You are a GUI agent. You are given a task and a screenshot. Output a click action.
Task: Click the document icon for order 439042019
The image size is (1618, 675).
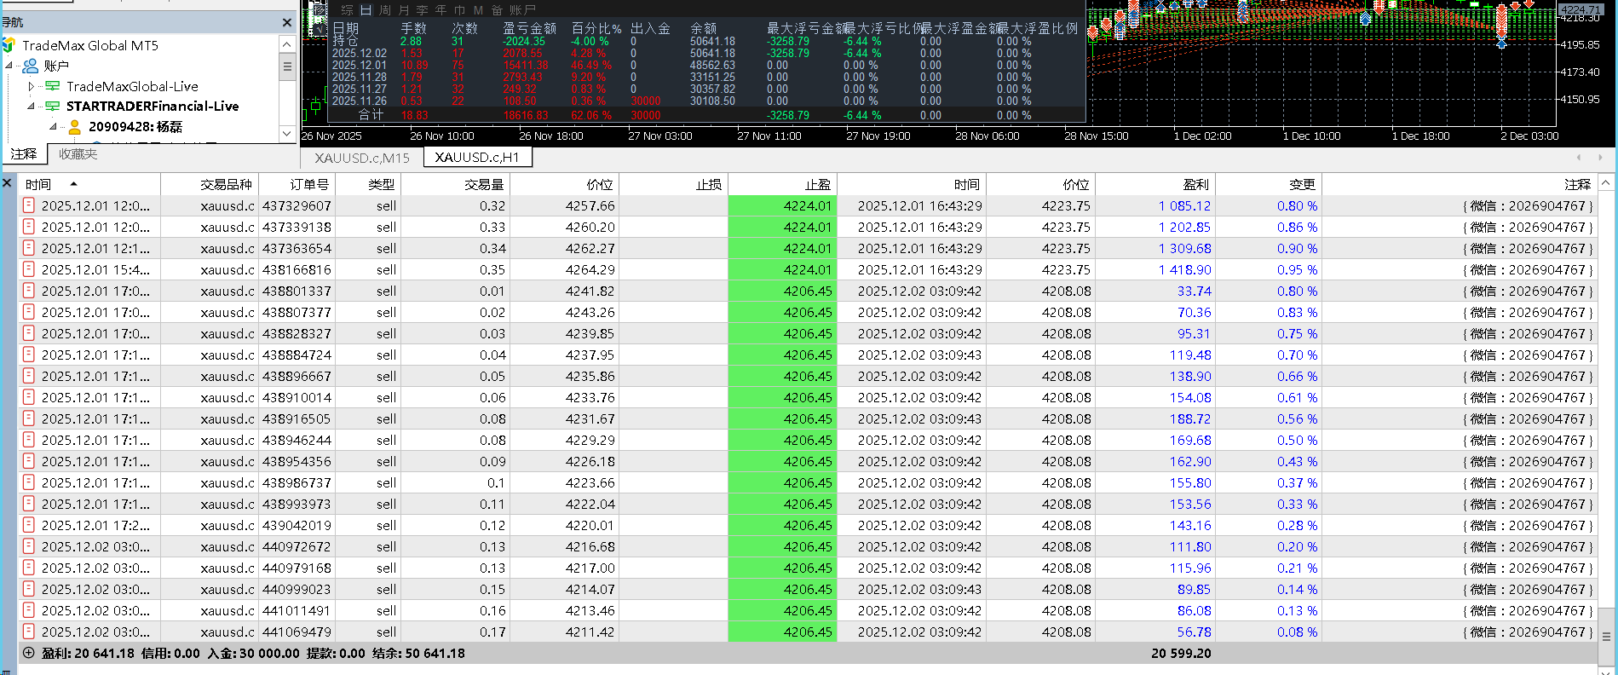(x=28, y=525)
